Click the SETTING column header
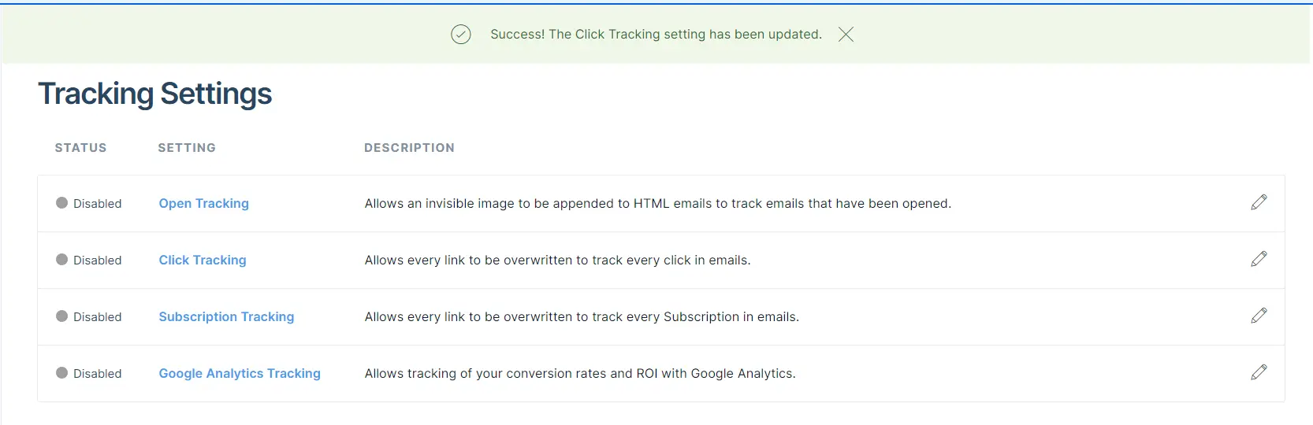The width and height of the screenshot is (1313, 425). point(187,148)
